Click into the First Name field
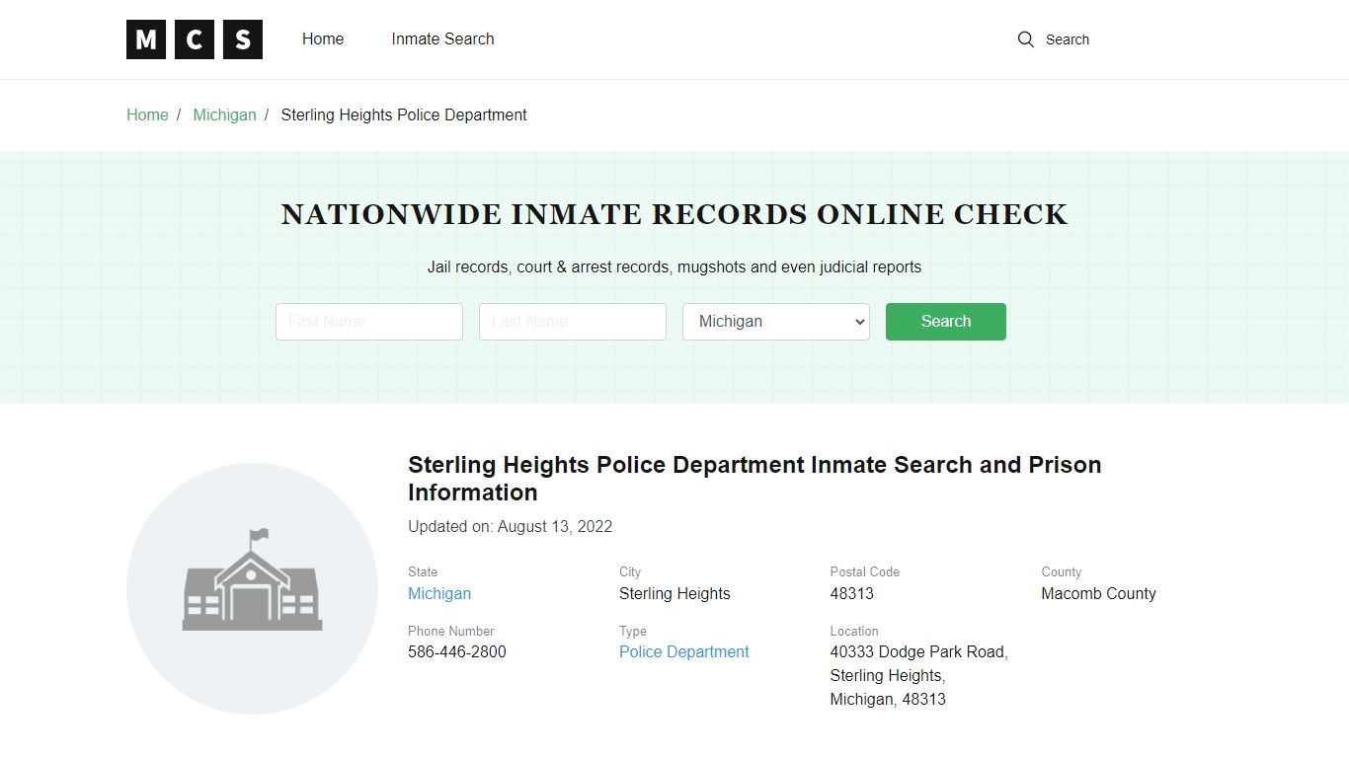1349x758 pixels. pos(369,322)
